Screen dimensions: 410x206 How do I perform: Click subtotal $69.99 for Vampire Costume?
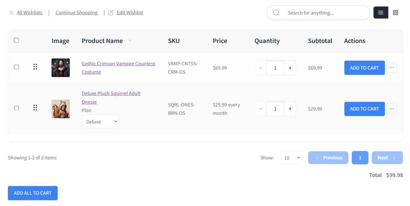point(315,68)
